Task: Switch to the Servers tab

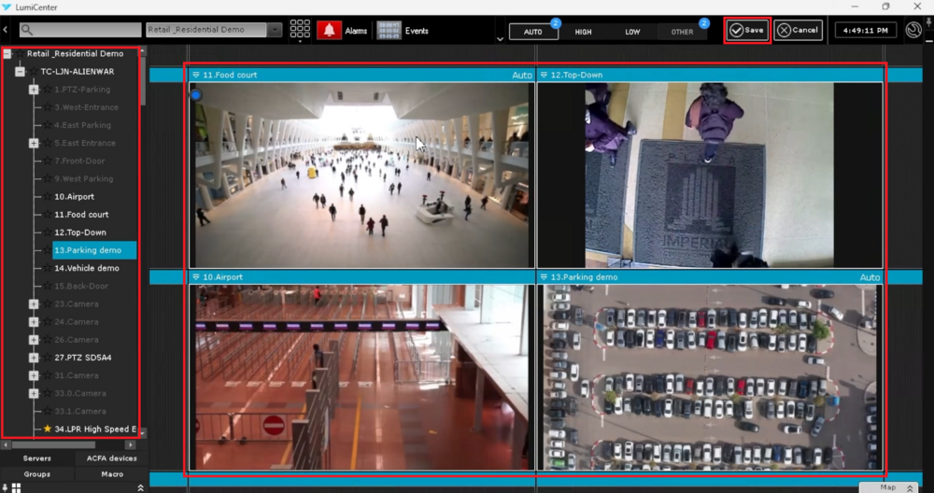Action: (37, 458)
